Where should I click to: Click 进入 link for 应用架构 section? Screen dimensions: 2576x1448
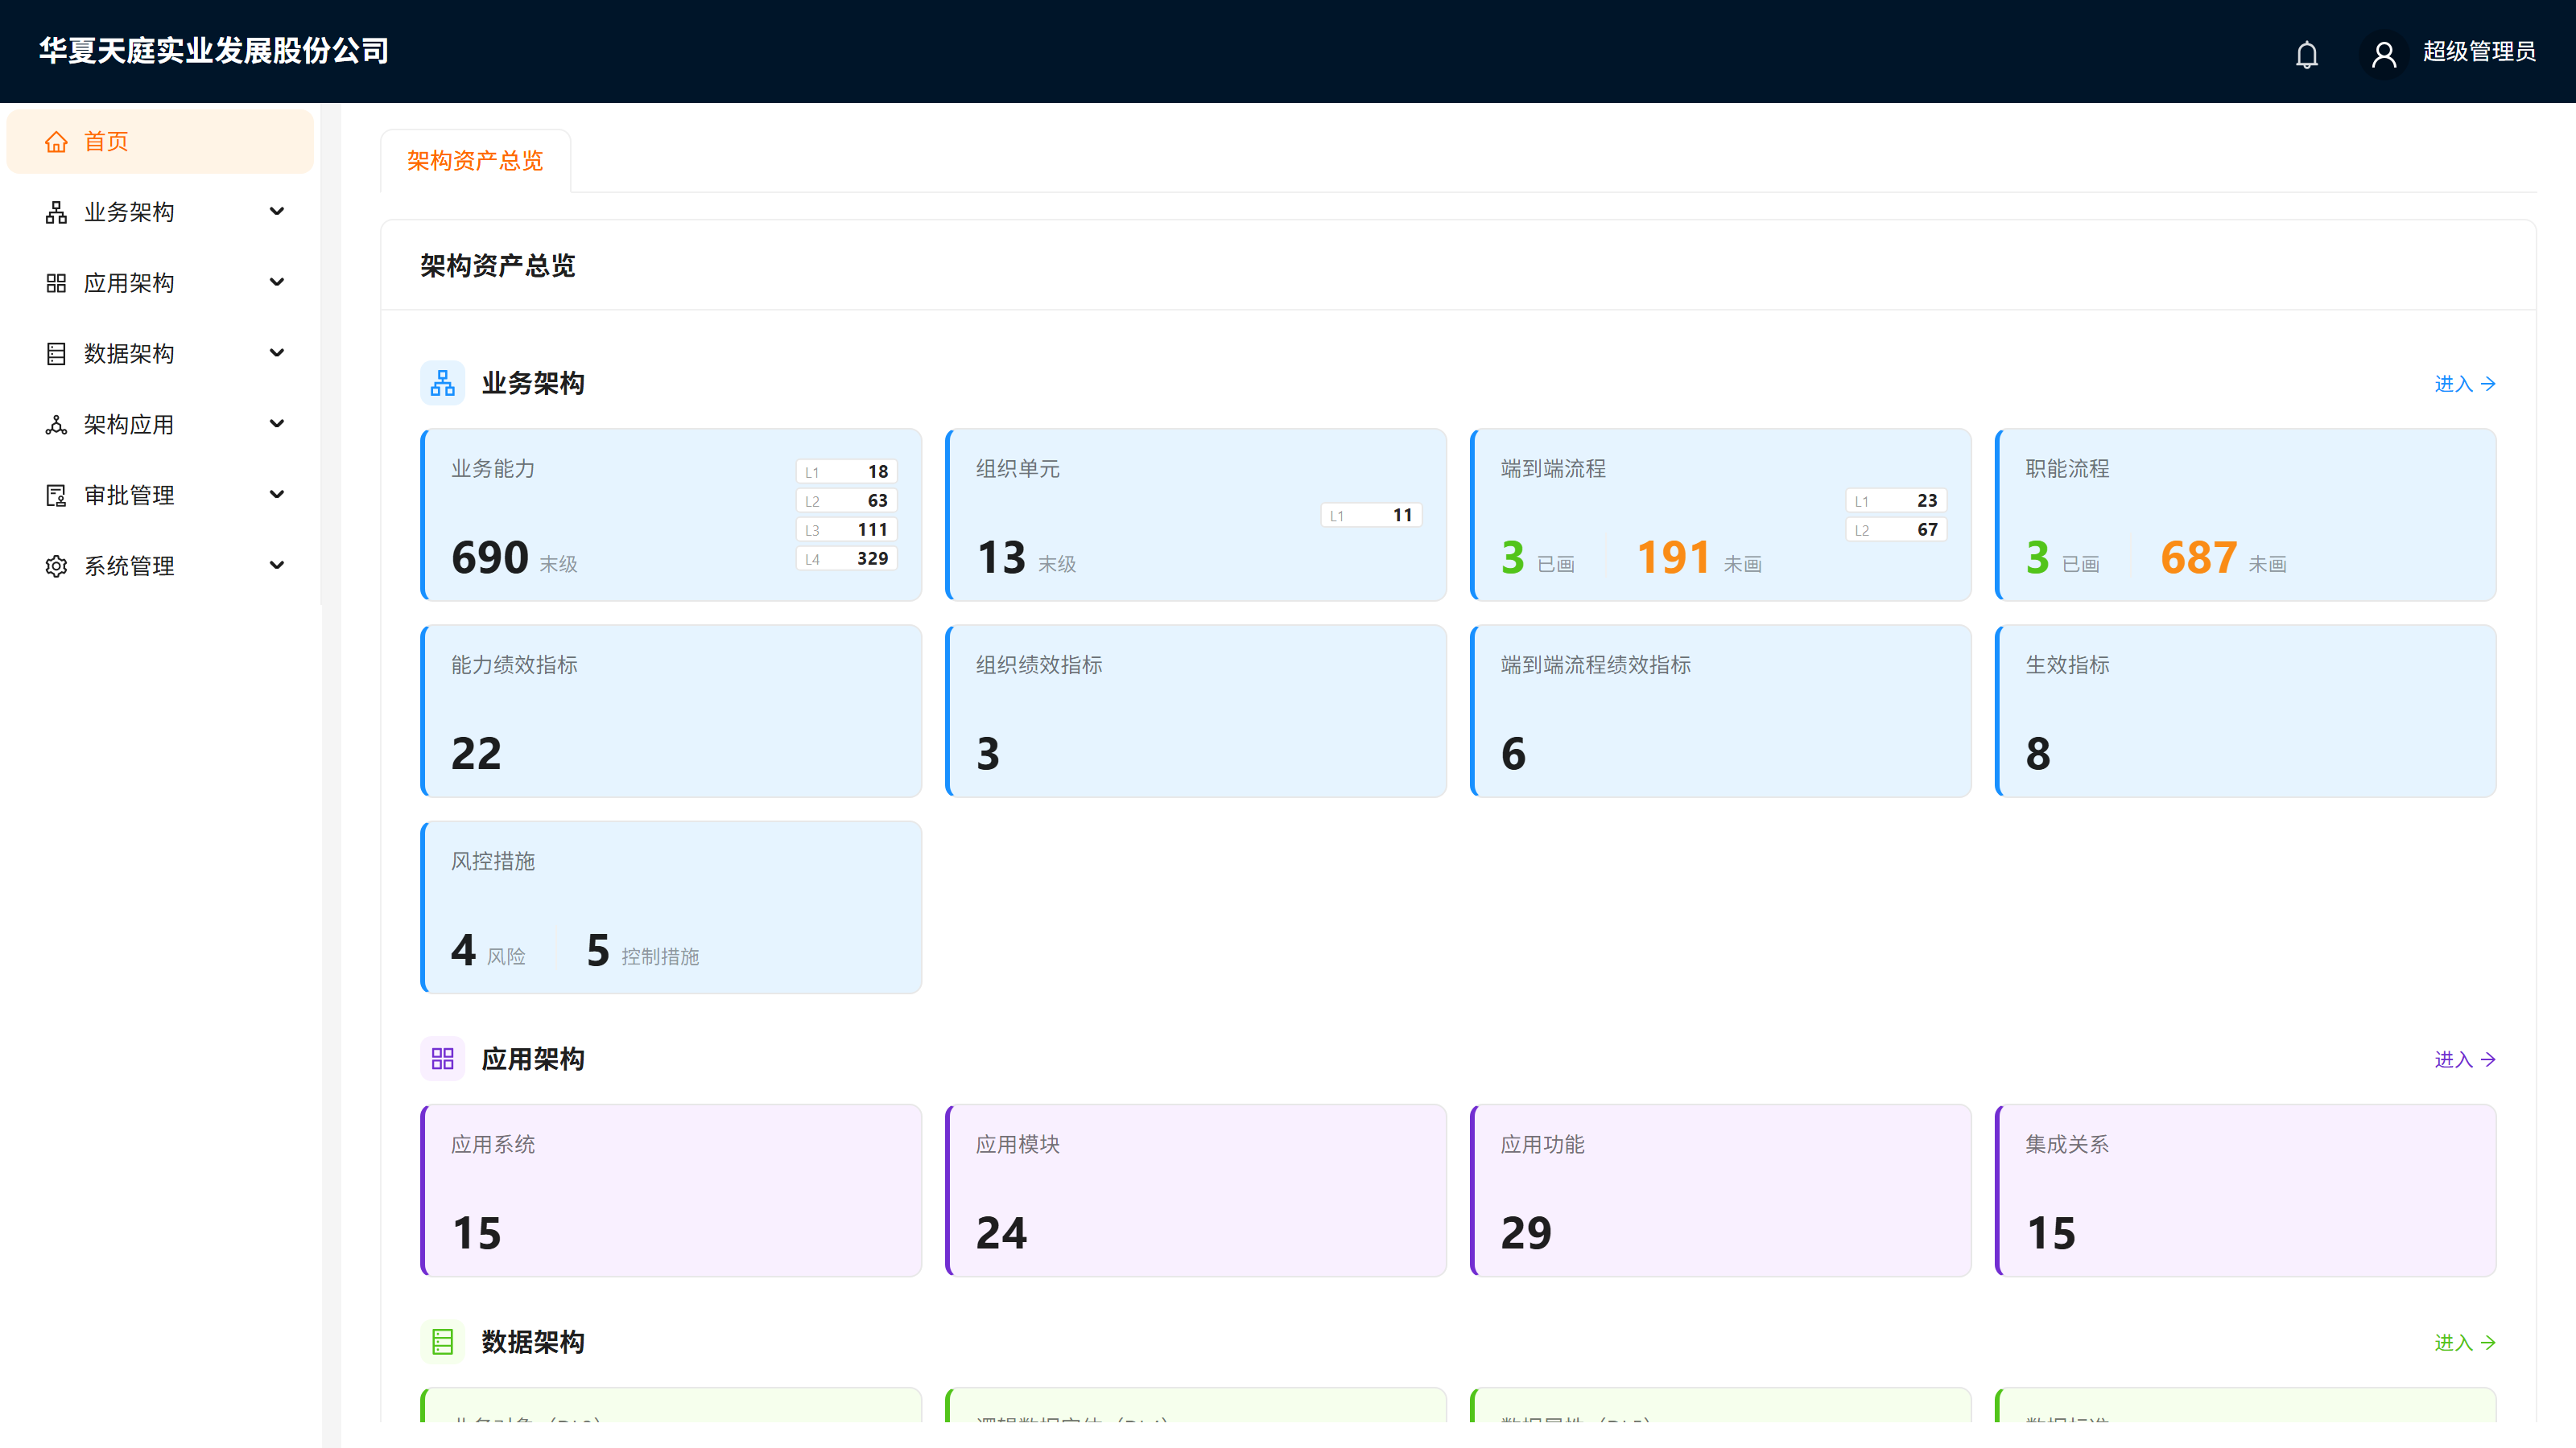[x=2465, y=1059]
